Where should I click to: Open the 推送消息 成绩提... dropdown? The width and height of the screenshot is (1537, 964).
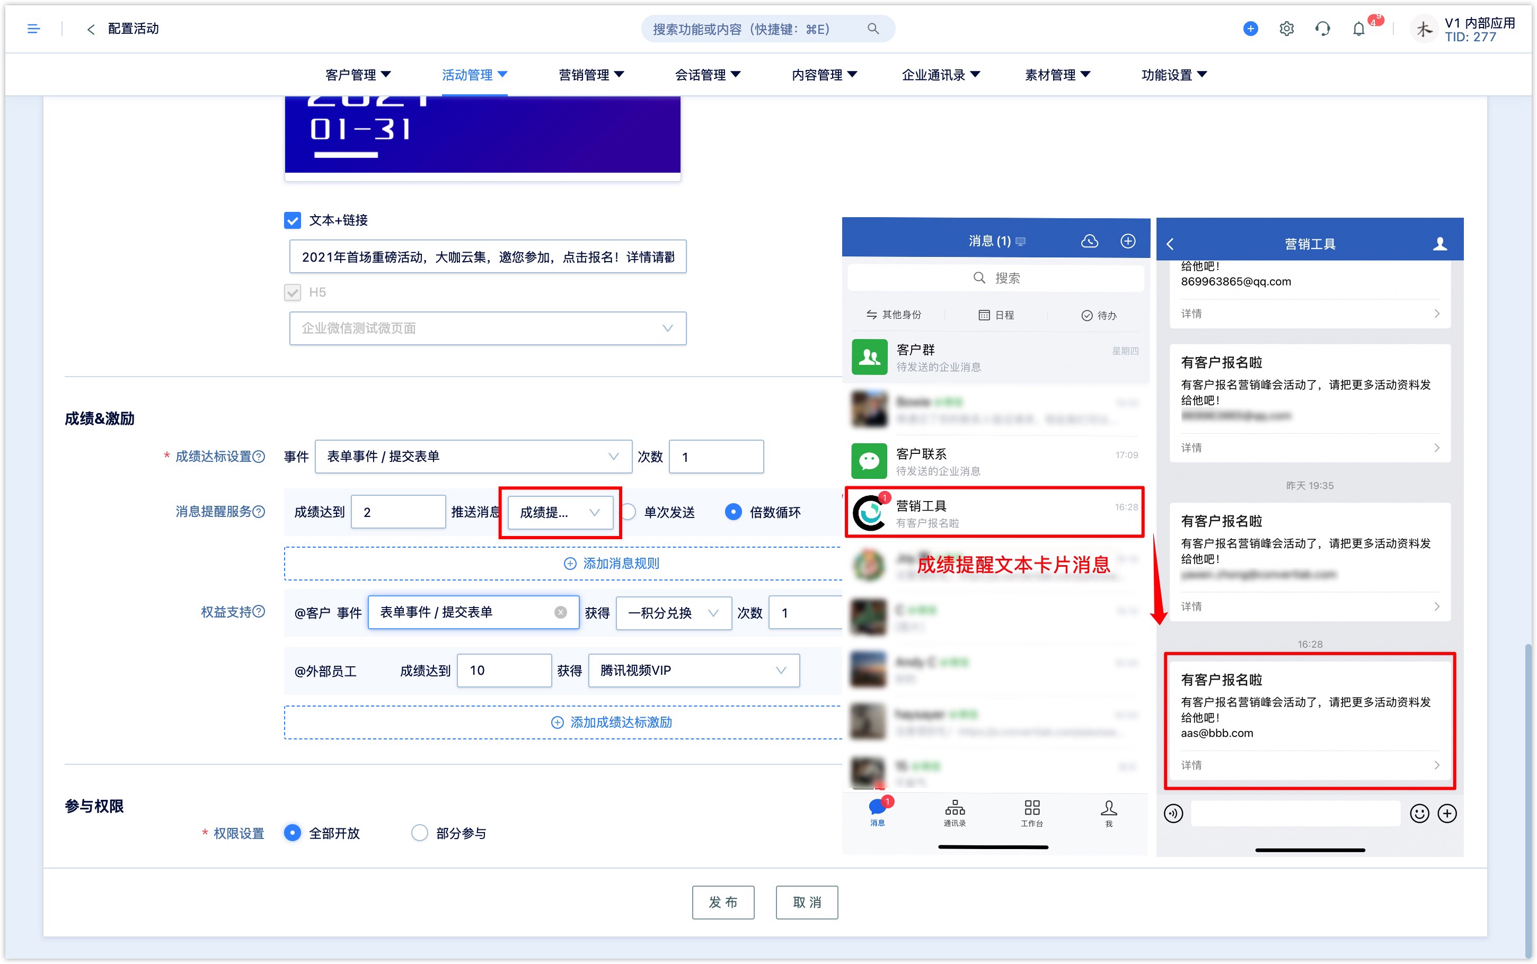560,513
